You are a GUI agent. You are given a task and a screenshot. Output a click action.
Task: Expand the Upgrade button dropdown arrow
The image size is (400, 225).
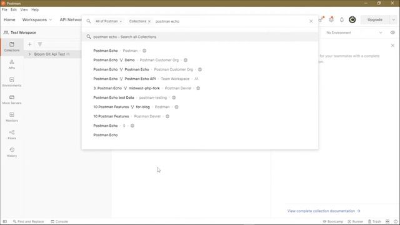(393, 19)
